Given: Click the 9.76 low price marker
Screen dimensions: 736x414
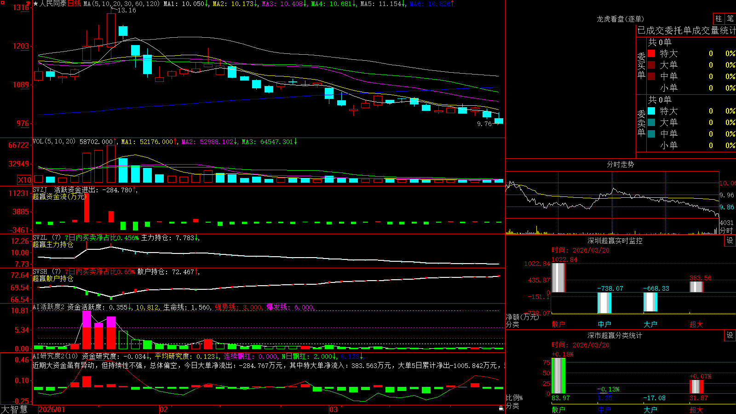Looking at the screenshot, I should tap(484, 124).
